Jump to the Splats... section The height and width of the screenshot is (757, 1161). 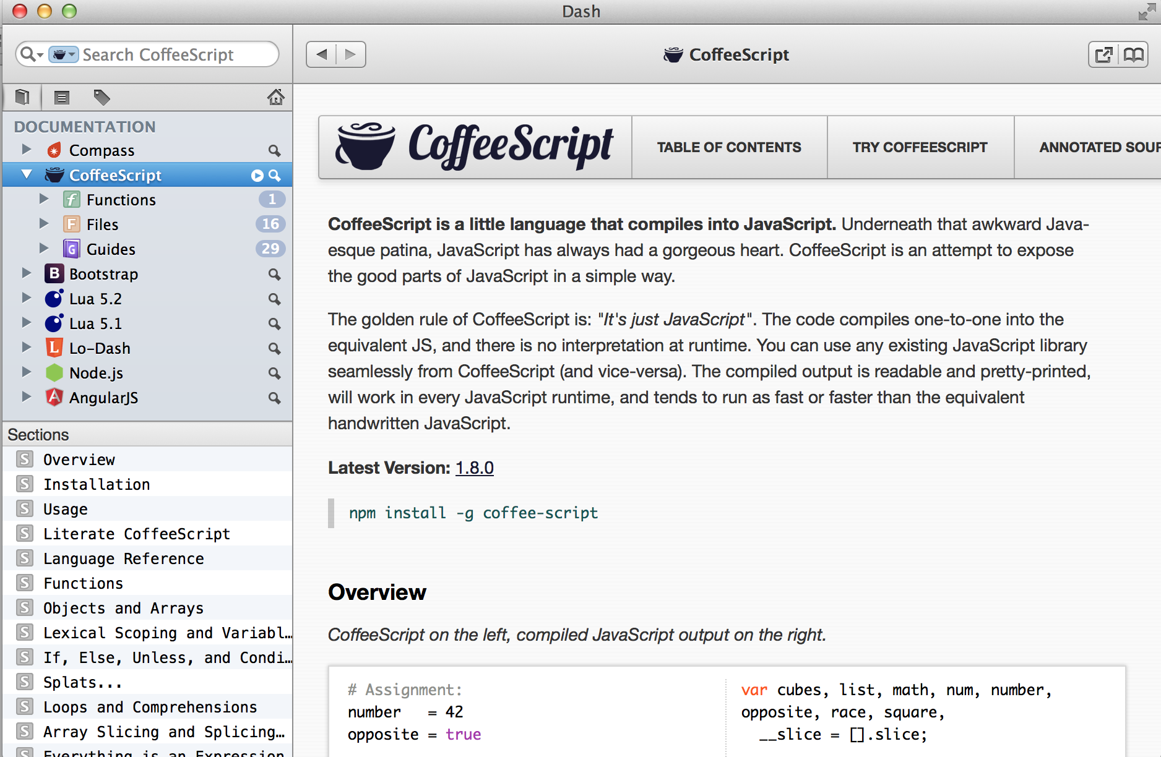pyautogui.click(x=147, y=682)
